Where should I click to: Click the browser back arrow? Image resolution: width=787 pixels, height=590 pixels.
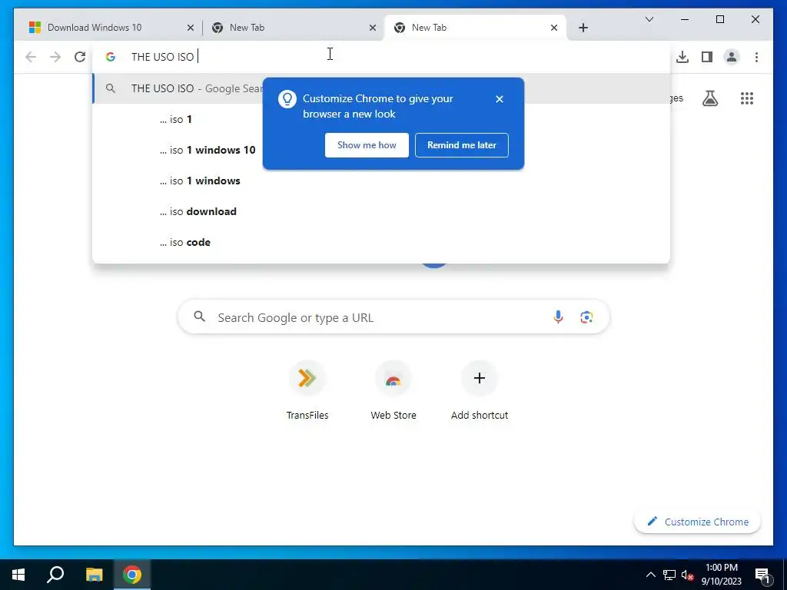(31, 57)
